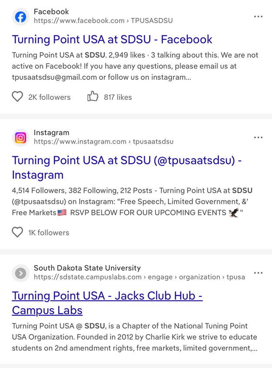
Task: Click the facebook.com TPUSASDSU URL
Action: 103,20
